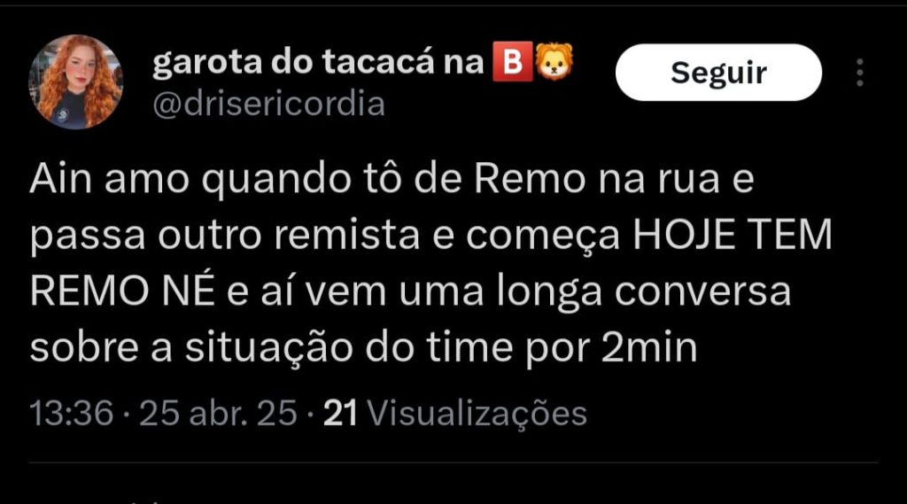
Task: Click the last line ending with '2min'
Action: 363,348
